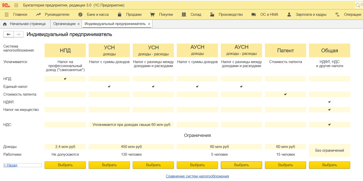Click the back arrow navigation button

coord(9,35)
